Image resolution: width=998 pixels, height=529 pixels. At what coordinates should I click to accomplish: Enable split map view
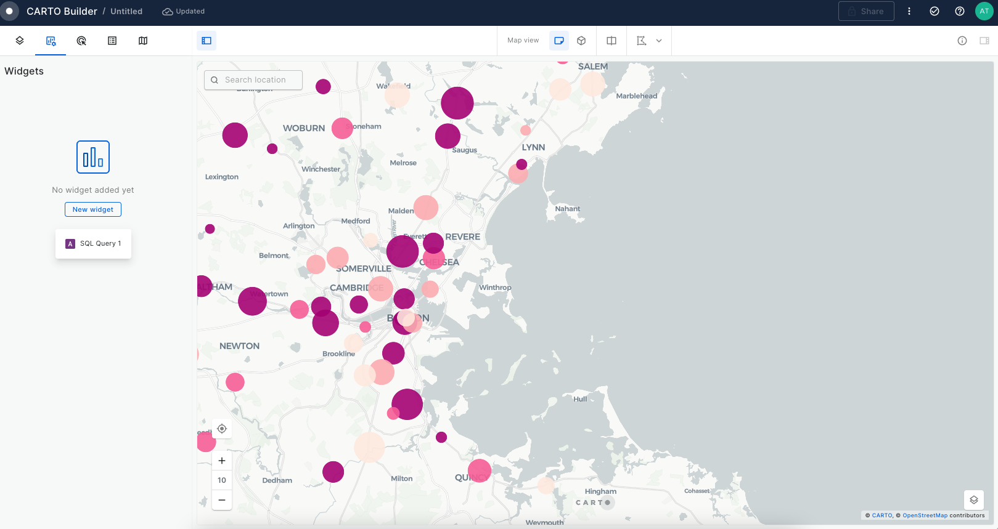tap(611, 41)
